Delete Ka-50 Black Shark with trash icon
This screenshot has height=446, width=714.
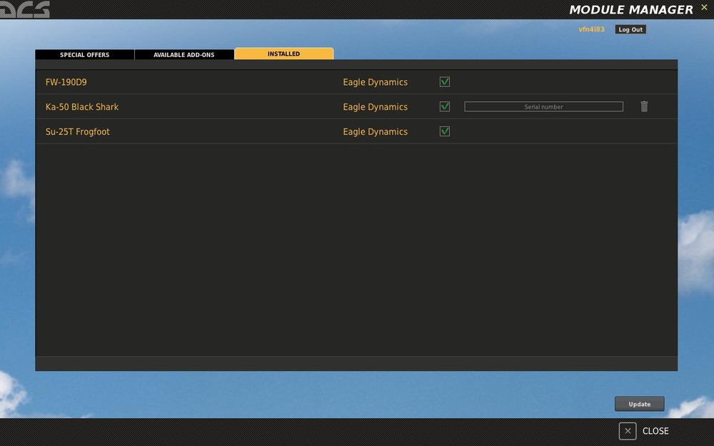(x=644, y=106)
